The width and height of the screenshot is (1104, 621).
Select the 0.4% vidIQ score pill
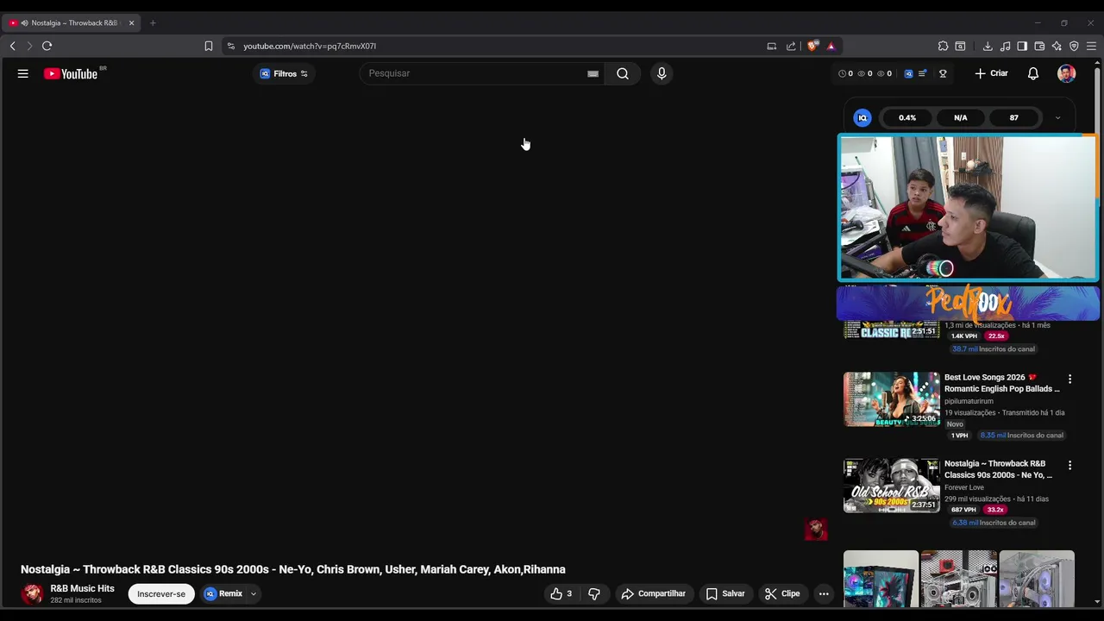(907, 118)
